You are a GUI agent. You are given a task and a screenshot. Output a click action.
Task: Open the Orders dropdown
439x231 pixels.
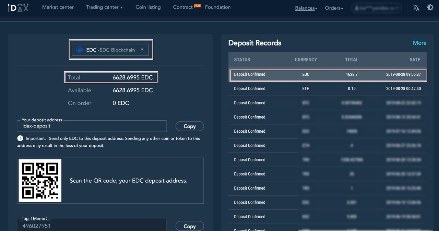pyautogui.click(x=334, y=8)
